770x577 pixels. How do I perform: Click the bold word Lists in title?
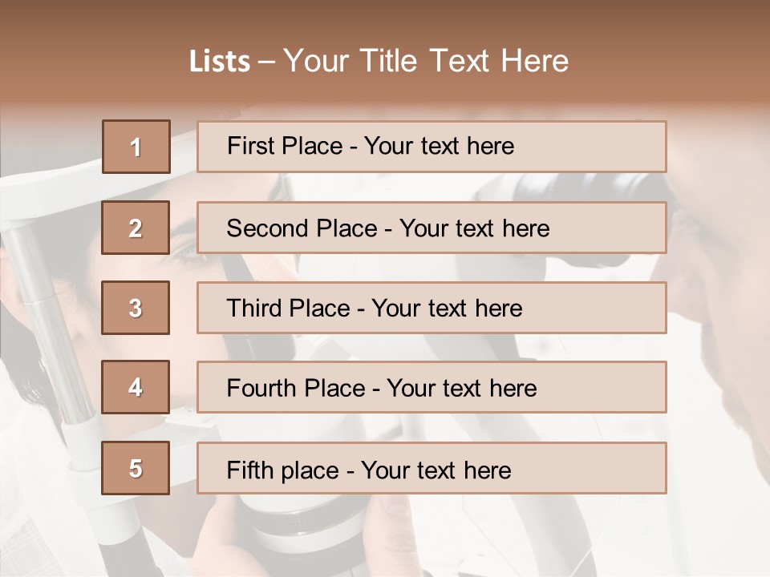click(x=220, y=62)
